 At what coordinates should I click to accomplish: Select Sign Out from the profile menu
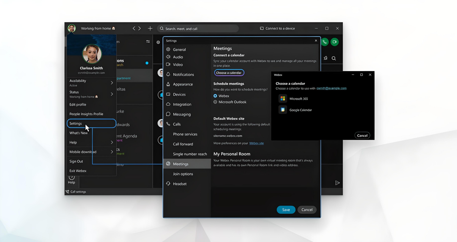(x=76, y=161)
